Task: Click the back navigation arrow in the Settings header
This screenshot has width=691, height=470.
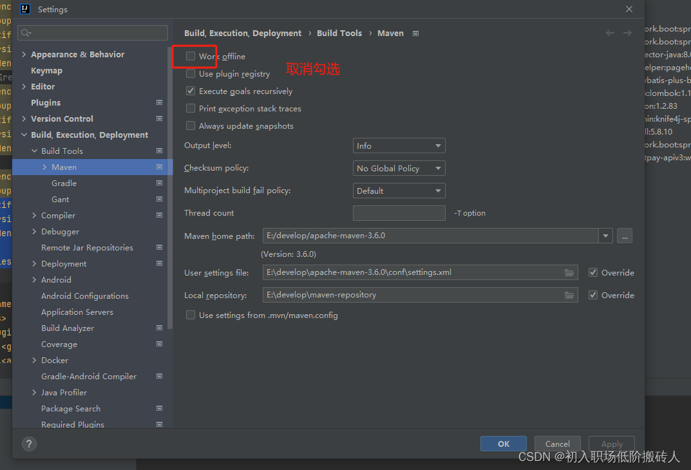Action: coord(610,33)
